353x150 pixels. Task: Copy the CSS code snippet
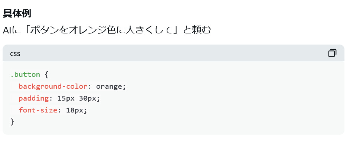(332, 53)
